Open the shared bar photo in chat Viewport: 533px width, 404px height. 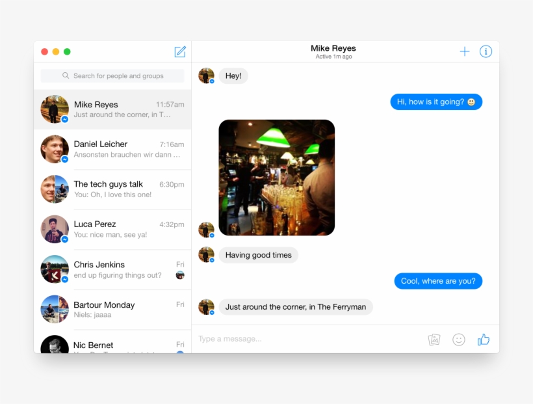point(277,178)
